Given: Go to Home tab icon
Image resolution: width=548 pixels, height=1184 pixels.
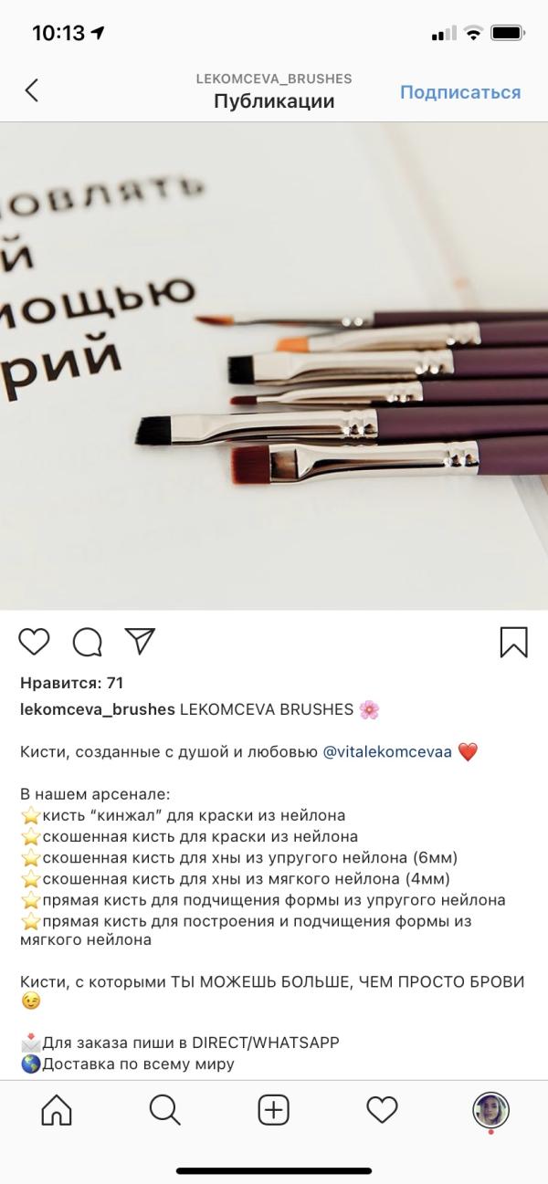Looking at the screenshot, I should pos(57,1110).
